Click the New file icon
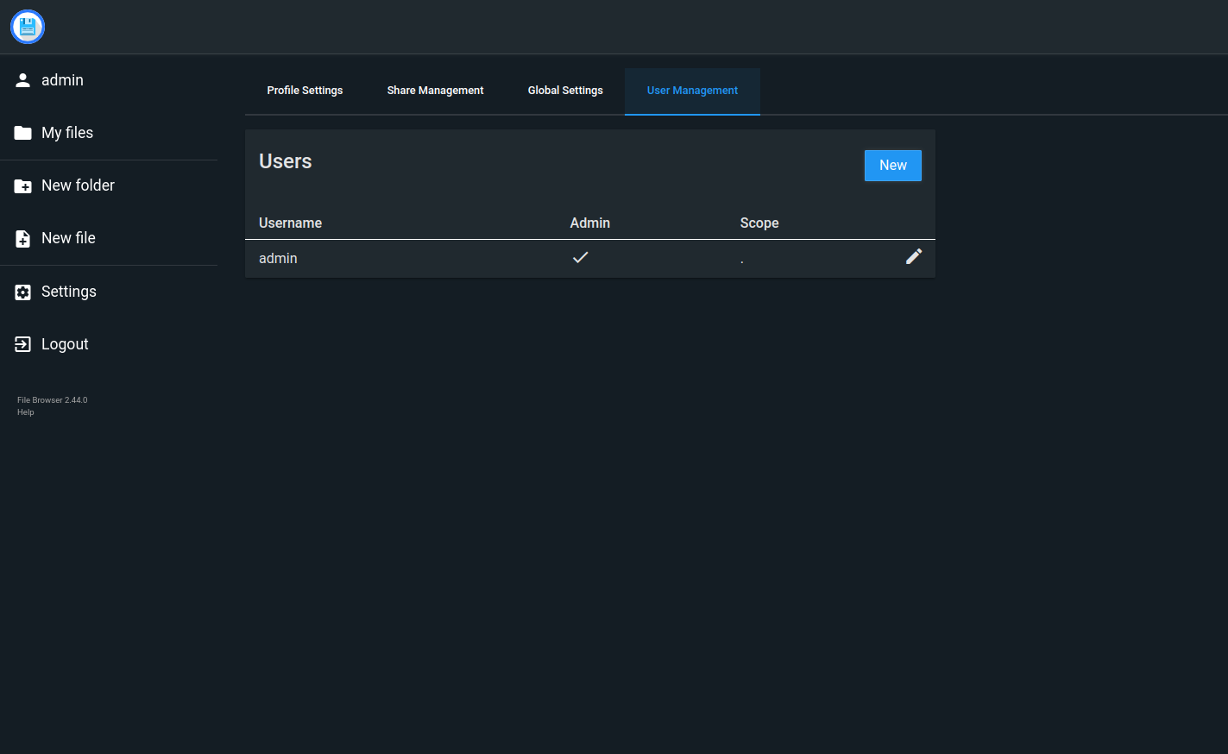The image size is (1228, 754). [x=23, y=239]
